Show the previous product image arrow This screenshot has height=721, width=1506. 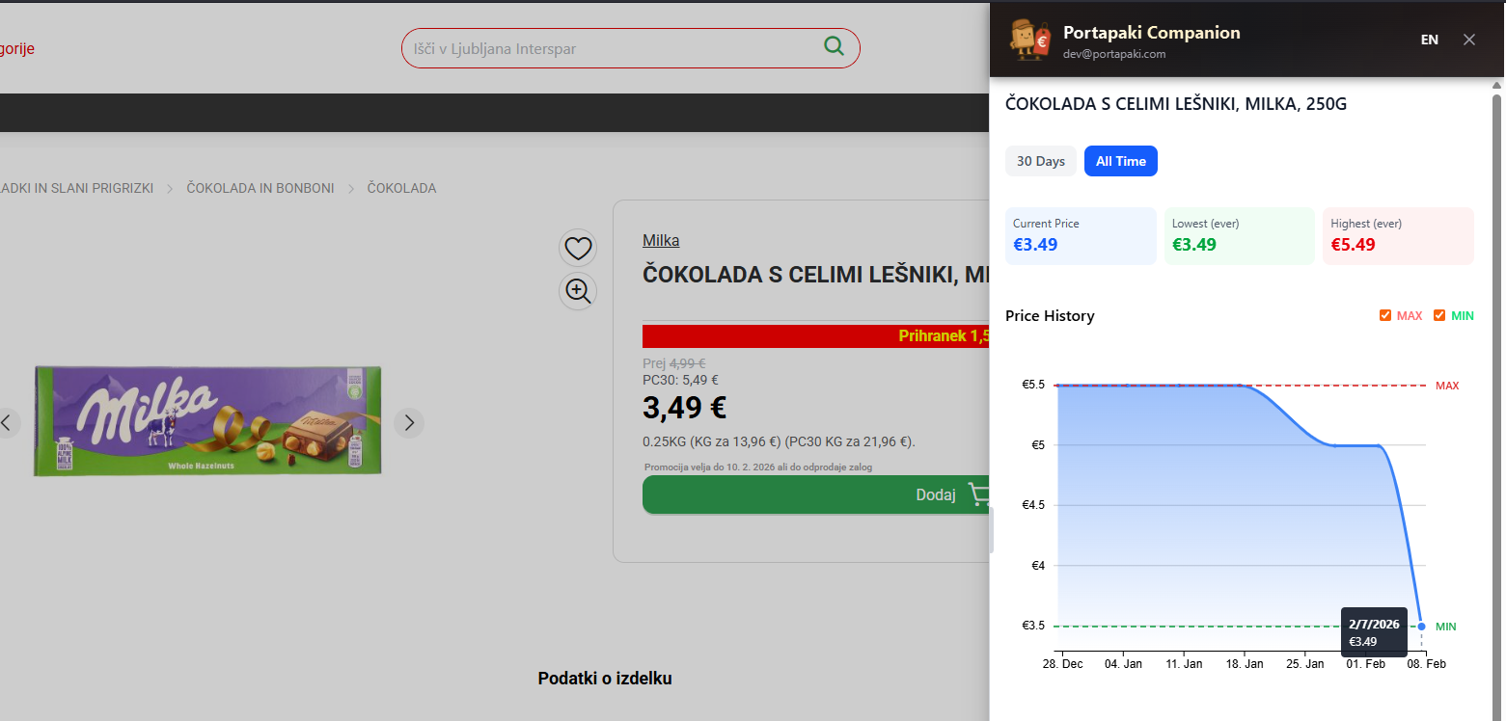pyautogui.click(x=6, y=422)
